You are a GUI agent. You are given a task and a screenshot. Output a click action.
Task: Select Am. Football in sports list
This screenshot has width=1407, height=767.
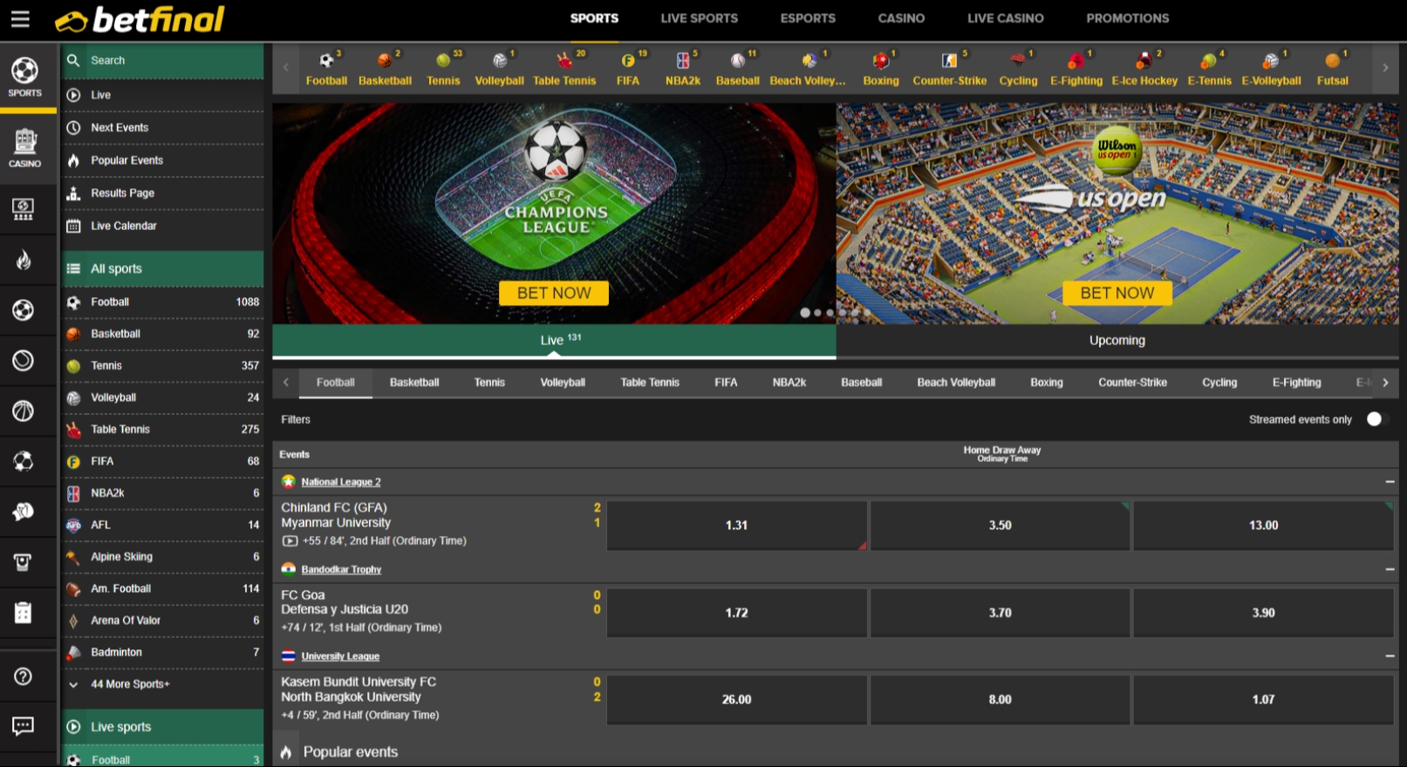(x=162, y=588)
